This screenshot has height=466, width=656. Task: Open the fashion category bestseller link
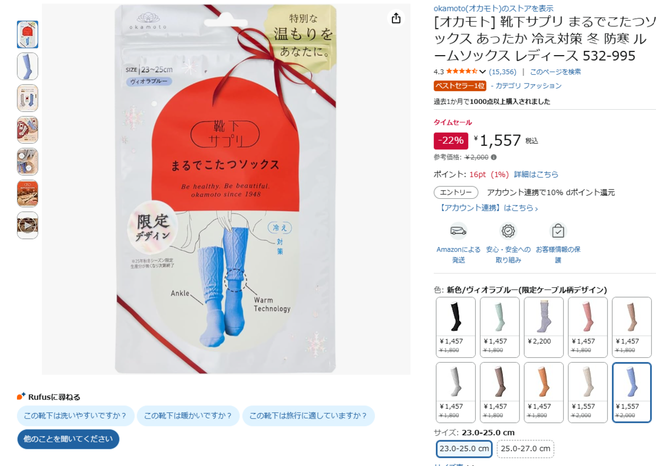click(526, 86)
